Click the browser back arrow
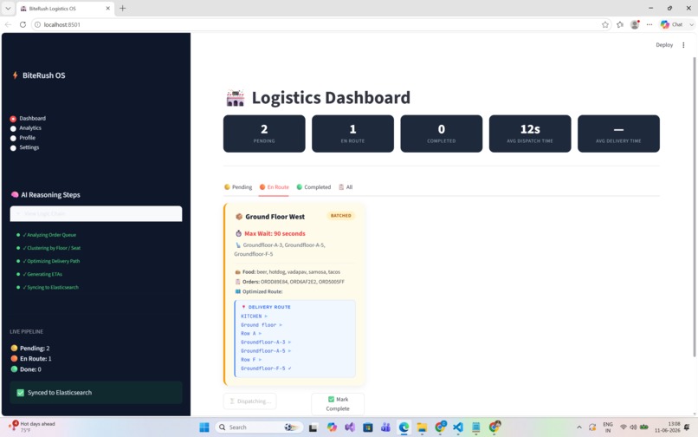Viewport: 698px width, 437px height. click(x=8, y=24)
